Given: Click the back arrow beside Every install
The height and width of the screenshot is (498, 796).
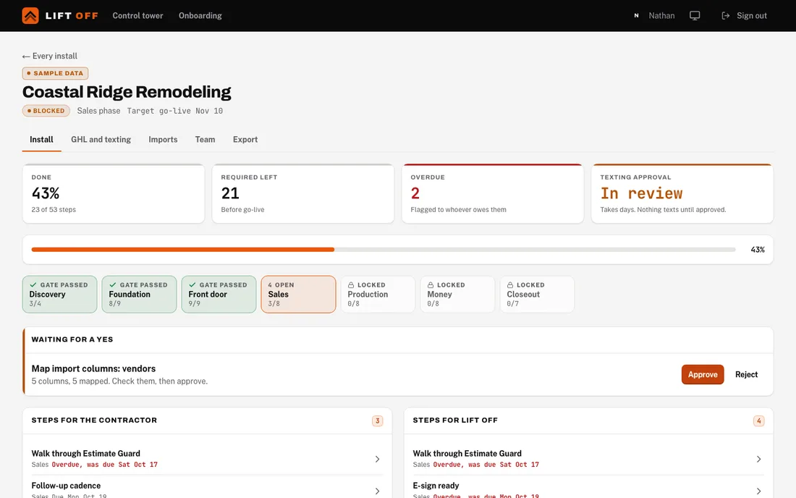Looking at the screenshot, I should (x=26, y=56).
